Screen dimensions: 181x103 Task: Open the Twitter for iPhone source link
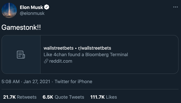(x=74, y=82)
